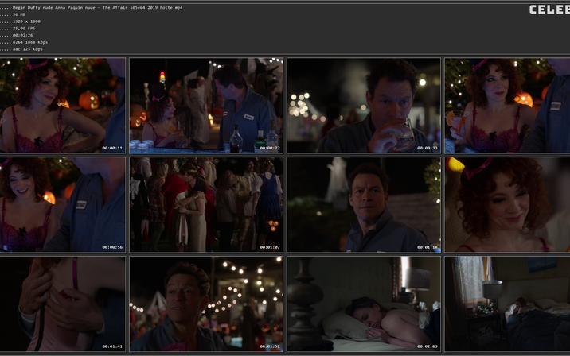Click the video codec text 'h264 1868 Kbps'
The image size is (570, 356).
pyautogui.click(x=30, y=42)
